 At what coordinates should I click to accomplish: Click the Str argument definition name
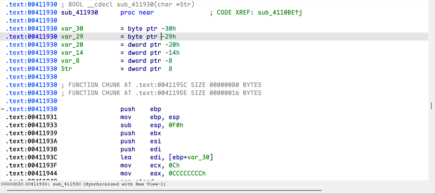[x=67, y=69]
